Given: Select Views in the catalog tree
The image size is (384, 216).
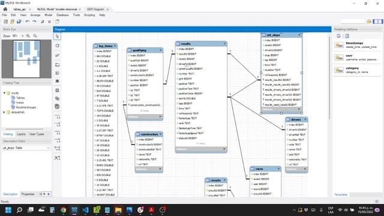Looking at the screenshot, I should [x=20, y=103].
